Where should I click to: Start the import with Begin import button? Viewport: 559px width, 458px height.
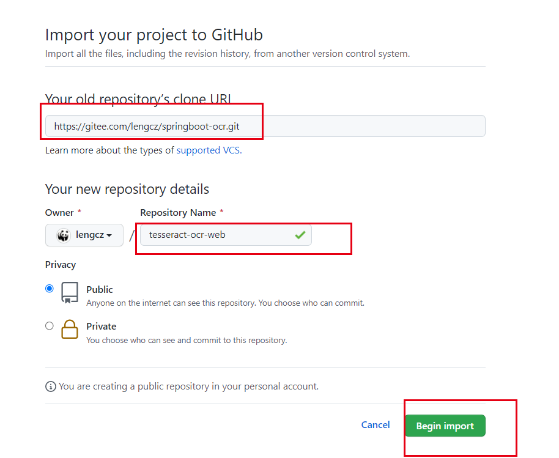tap(445, 426)
